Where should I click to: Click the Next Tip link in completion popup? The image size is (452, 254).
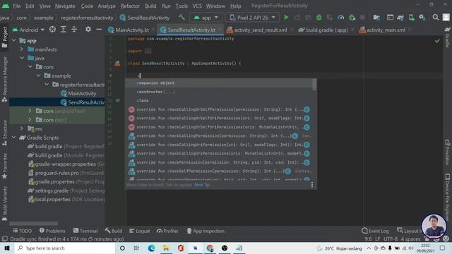coord(202,185)
